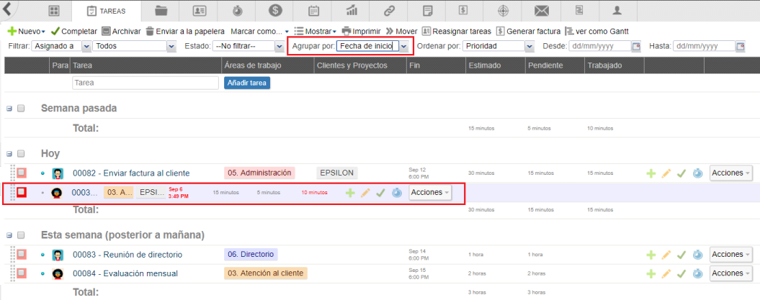Open the folder tab icon
This screenshot has height=300, width=760.
pos(161,11)
